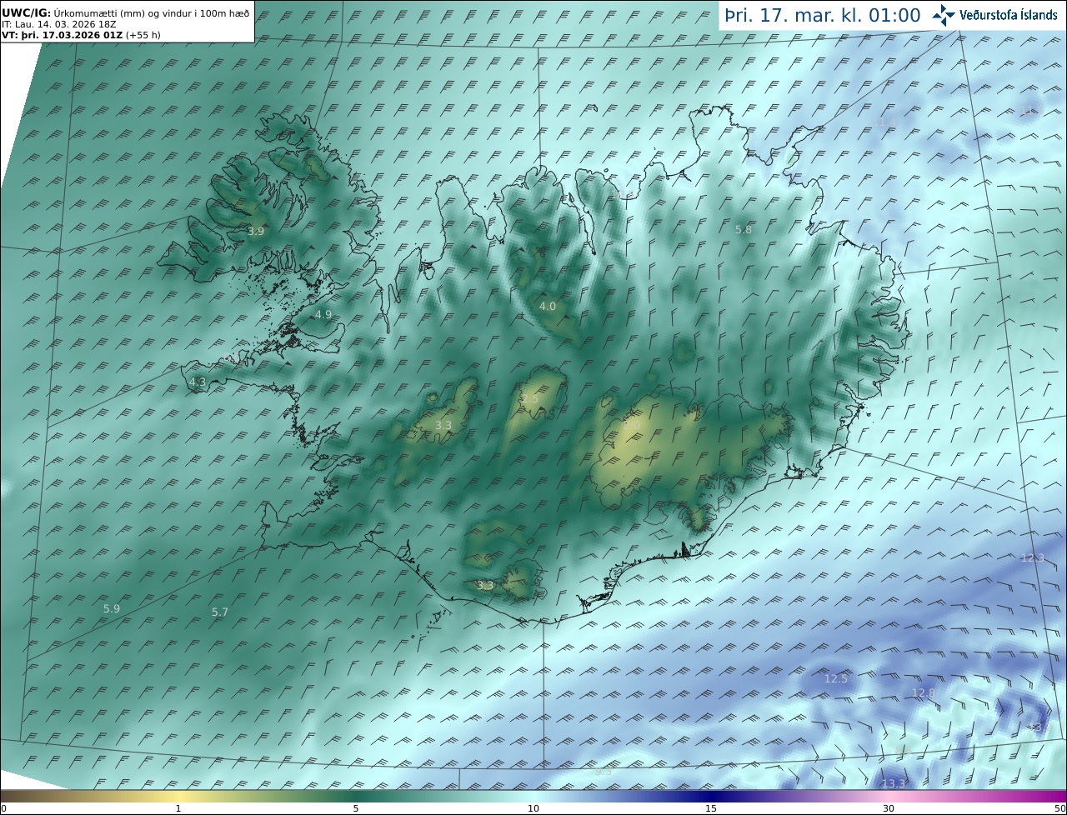Image resolution: width=1067 pixels, height=815 pixels.
Task: Click the 15 tick on the color scale
Action: point(711,808)
